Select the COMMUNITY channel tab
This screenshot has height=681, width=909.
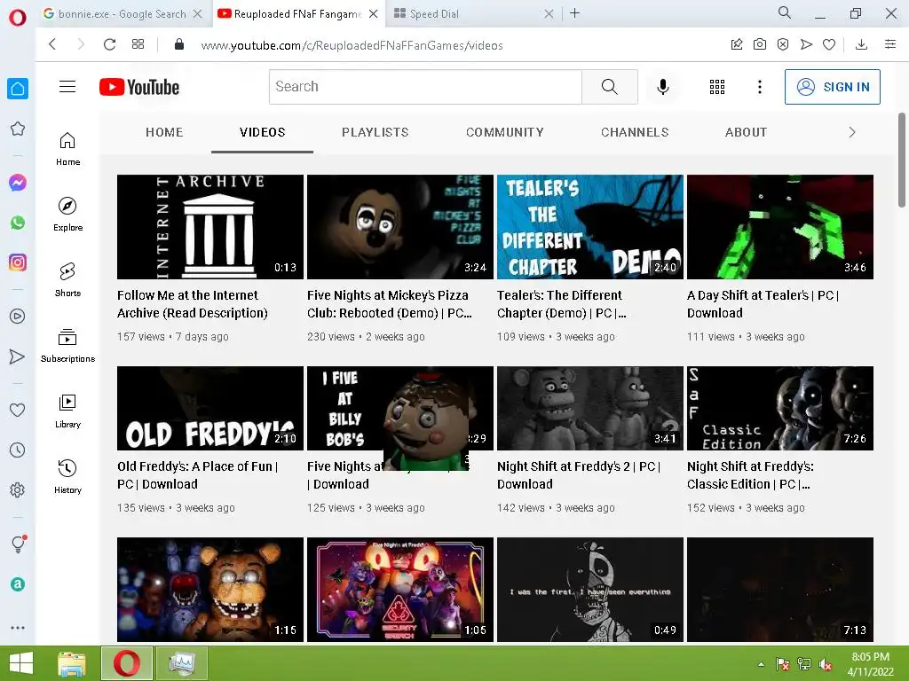505,132
